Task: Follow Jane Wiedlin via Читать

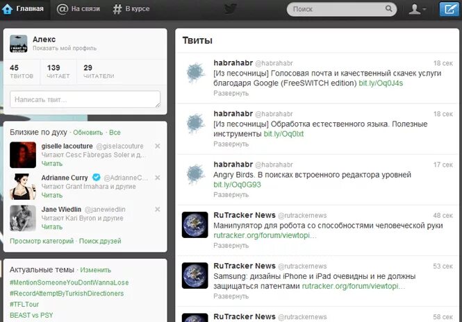Action: [52, 227]
